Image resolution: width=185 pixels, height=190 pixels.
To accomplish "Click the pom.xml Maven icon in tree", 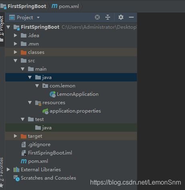I will tap(24, 161).
